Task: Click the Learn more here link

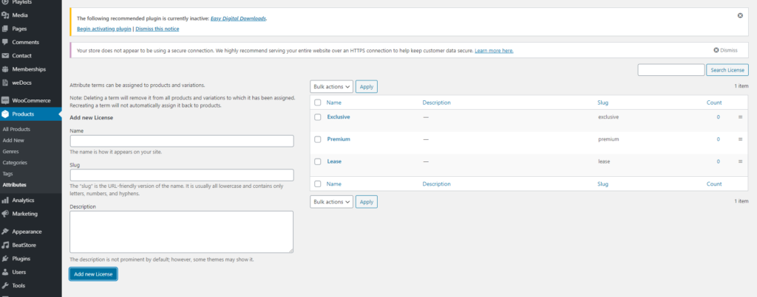Action: (x=494, y=51)
